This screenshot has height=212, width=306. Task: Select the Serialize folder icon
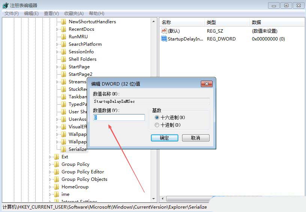click(63, 149)
